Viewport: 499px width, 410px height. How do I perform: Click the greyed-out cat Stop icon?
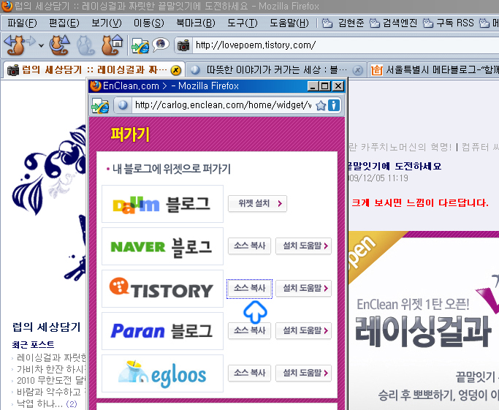[85, 45]
